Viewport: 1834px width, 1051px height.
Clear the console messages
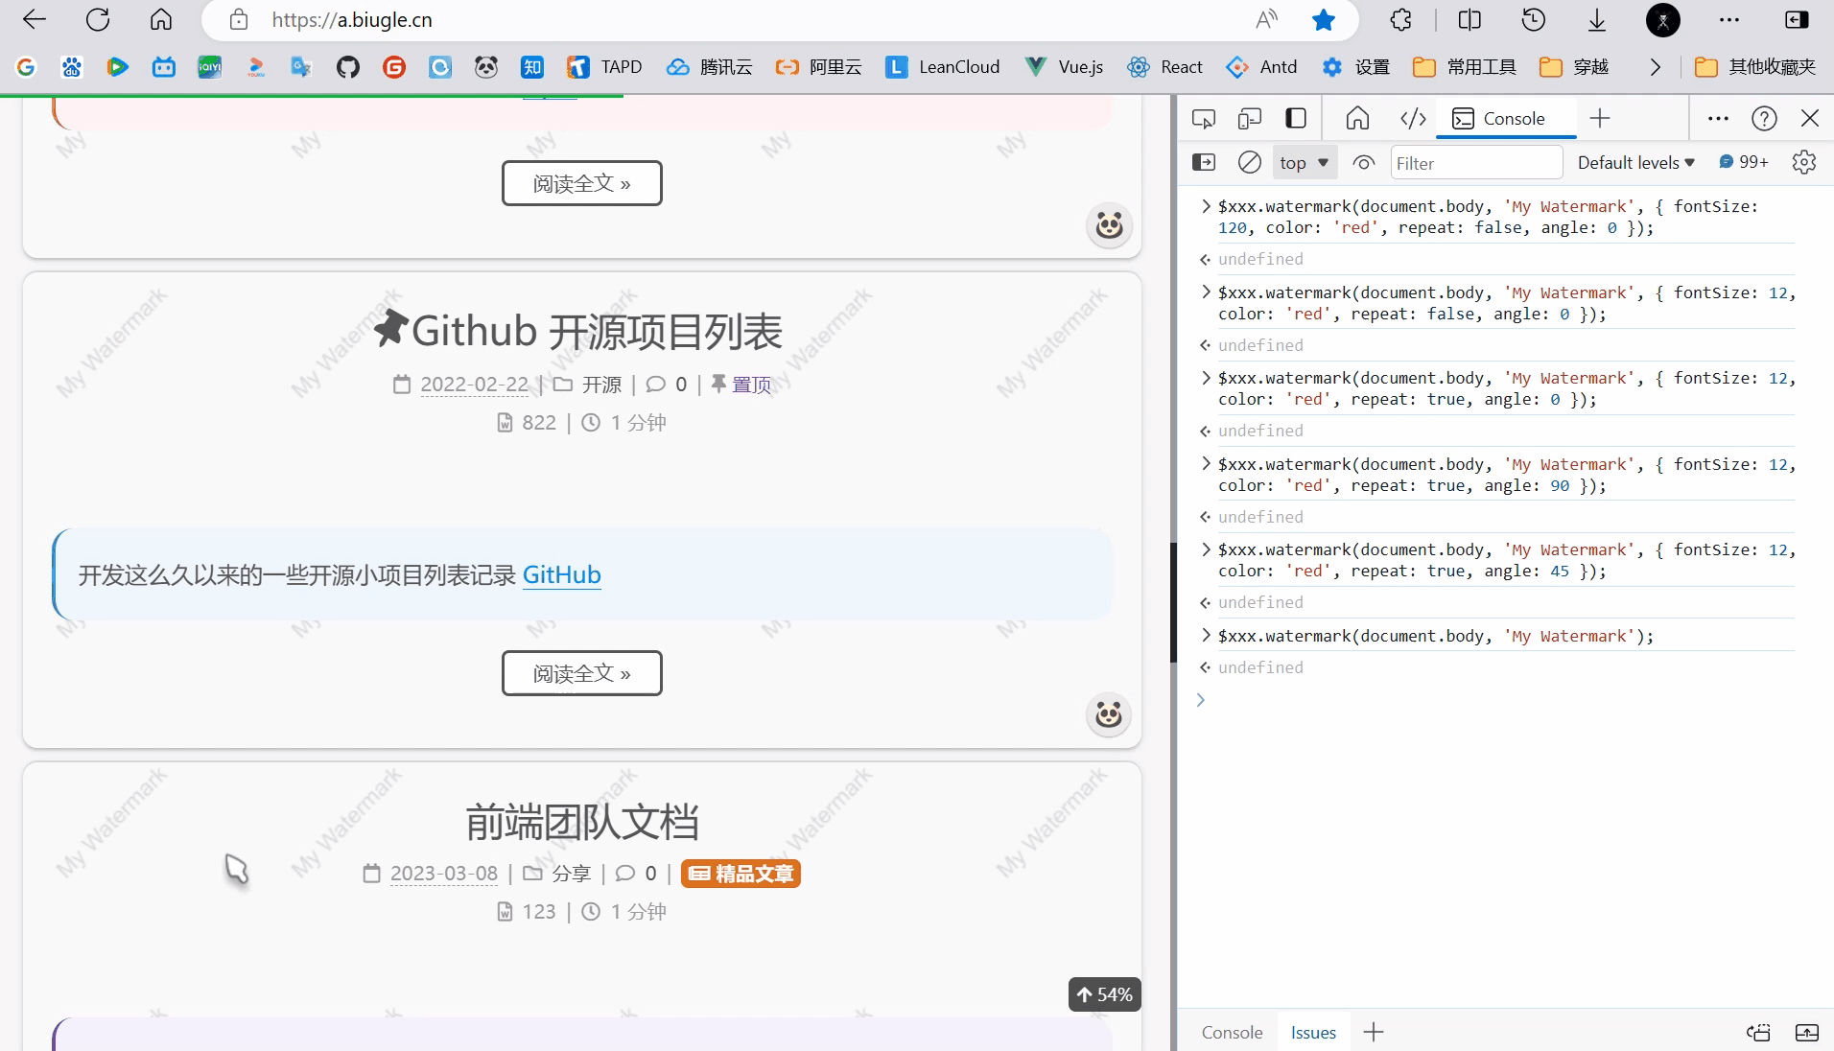tap(1248, 162)
